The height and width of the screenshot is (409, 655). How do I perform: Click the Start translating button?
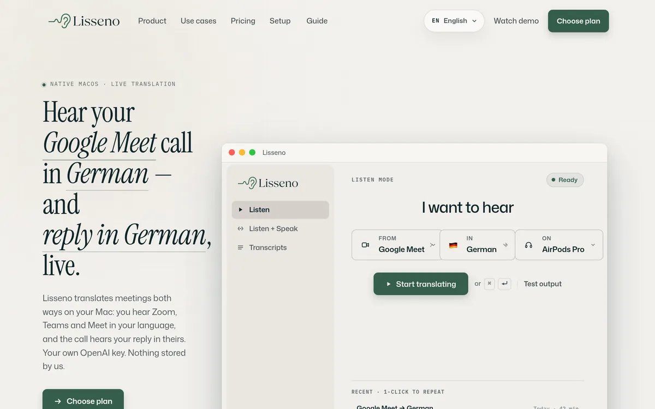tap(421, 284)
